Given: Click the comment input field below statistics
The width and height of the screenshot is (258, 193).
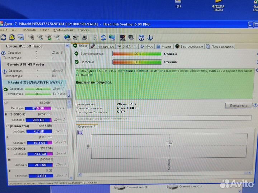Looking at the screenshot, I should coord(163,119).
